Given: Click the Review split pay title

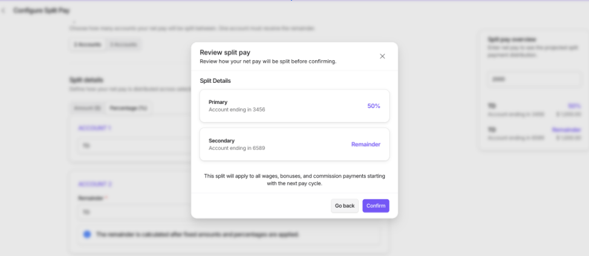Looking at the screenshot, I should coord(225,52).
